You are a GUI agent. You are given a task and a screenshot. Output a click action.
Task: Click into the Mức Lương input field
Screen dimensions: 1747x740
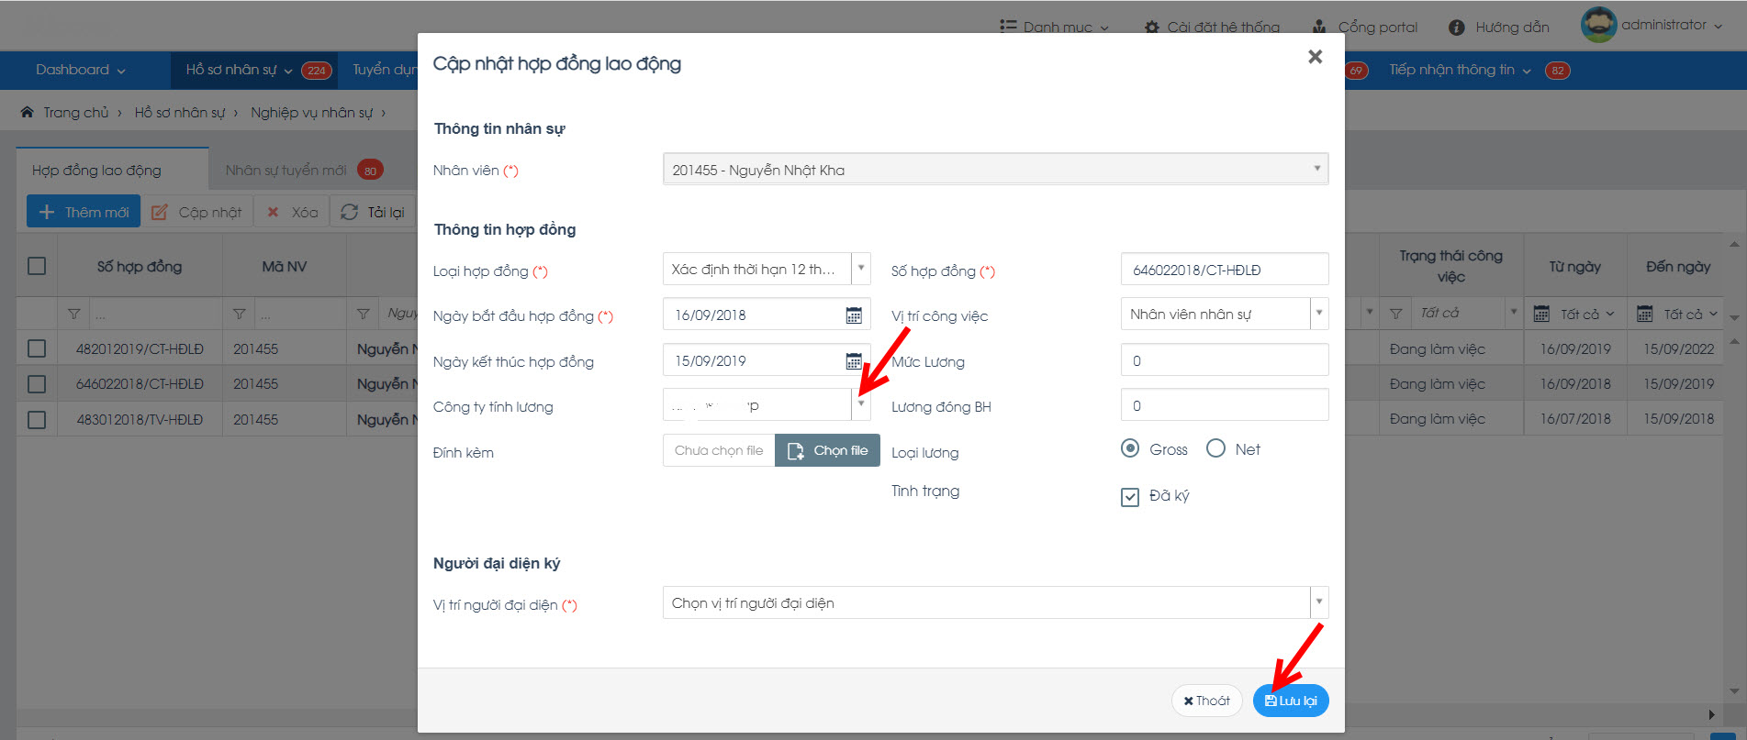pos(1224,360)
